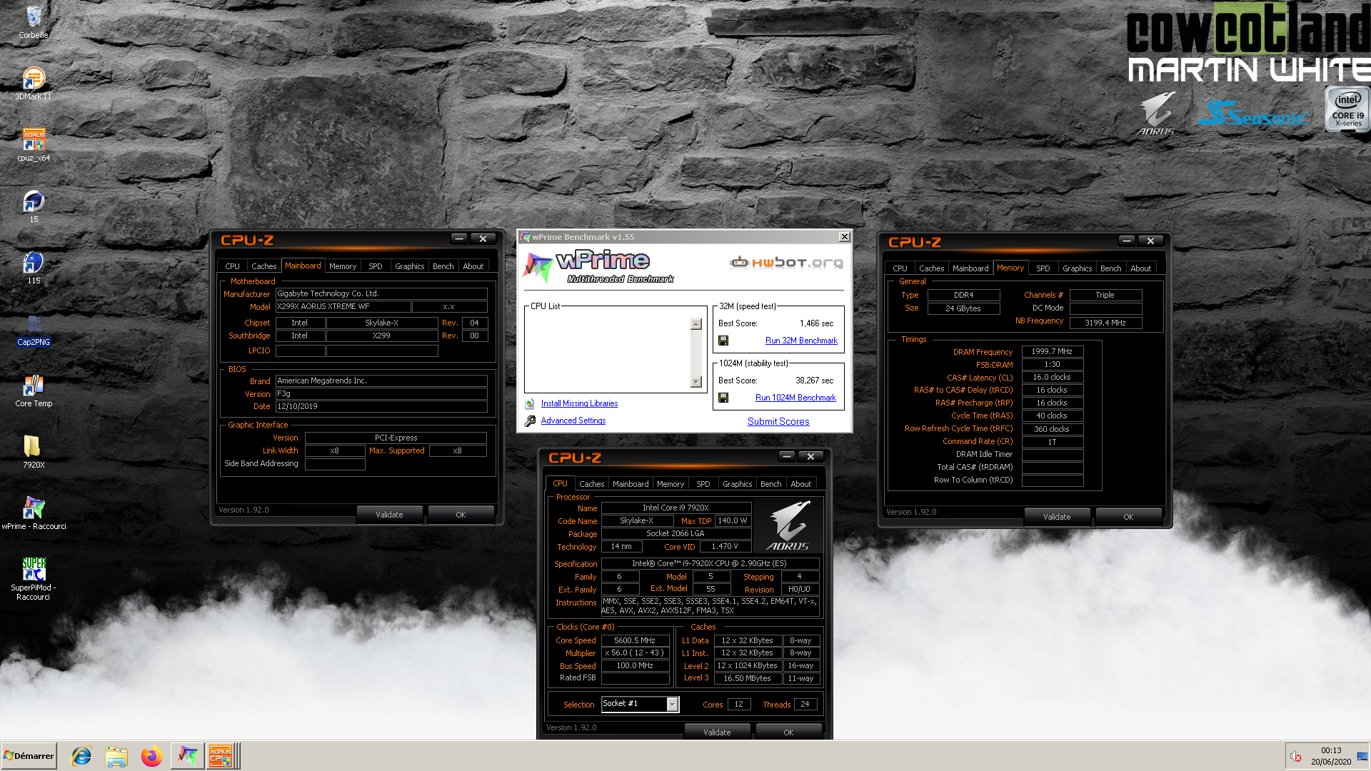
Task: Open Graphics tab in Memory CPU-Z window
Action: click(x=1077, y=268)
